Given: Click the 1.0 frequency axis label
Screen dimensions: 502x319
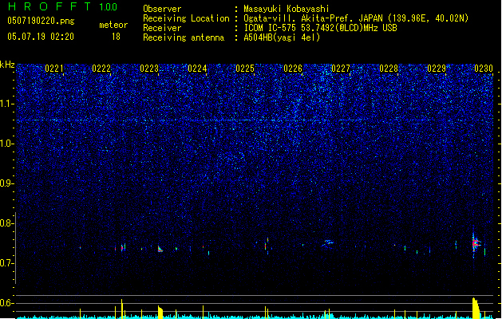Looking at the screenshot, I should click(6, 144).
